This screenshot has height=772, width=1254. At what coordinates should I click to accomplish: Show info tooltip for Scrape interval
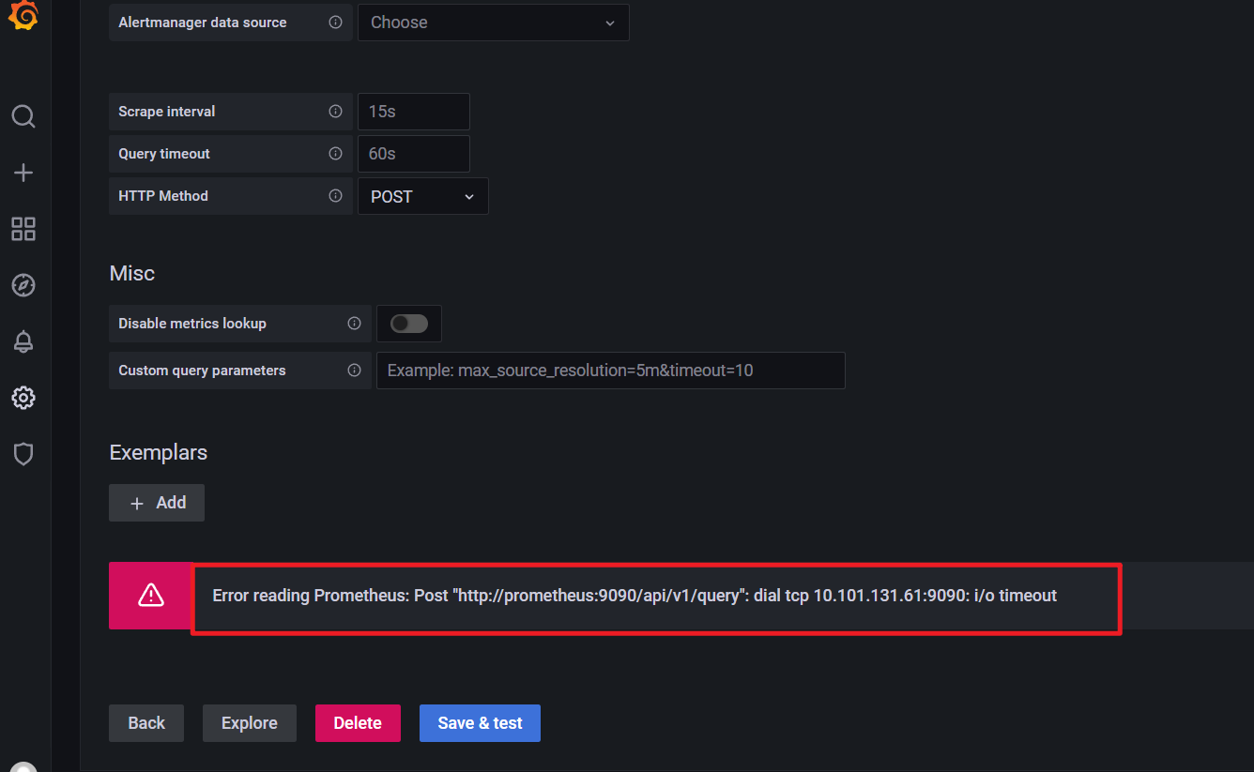pos(335,112)
